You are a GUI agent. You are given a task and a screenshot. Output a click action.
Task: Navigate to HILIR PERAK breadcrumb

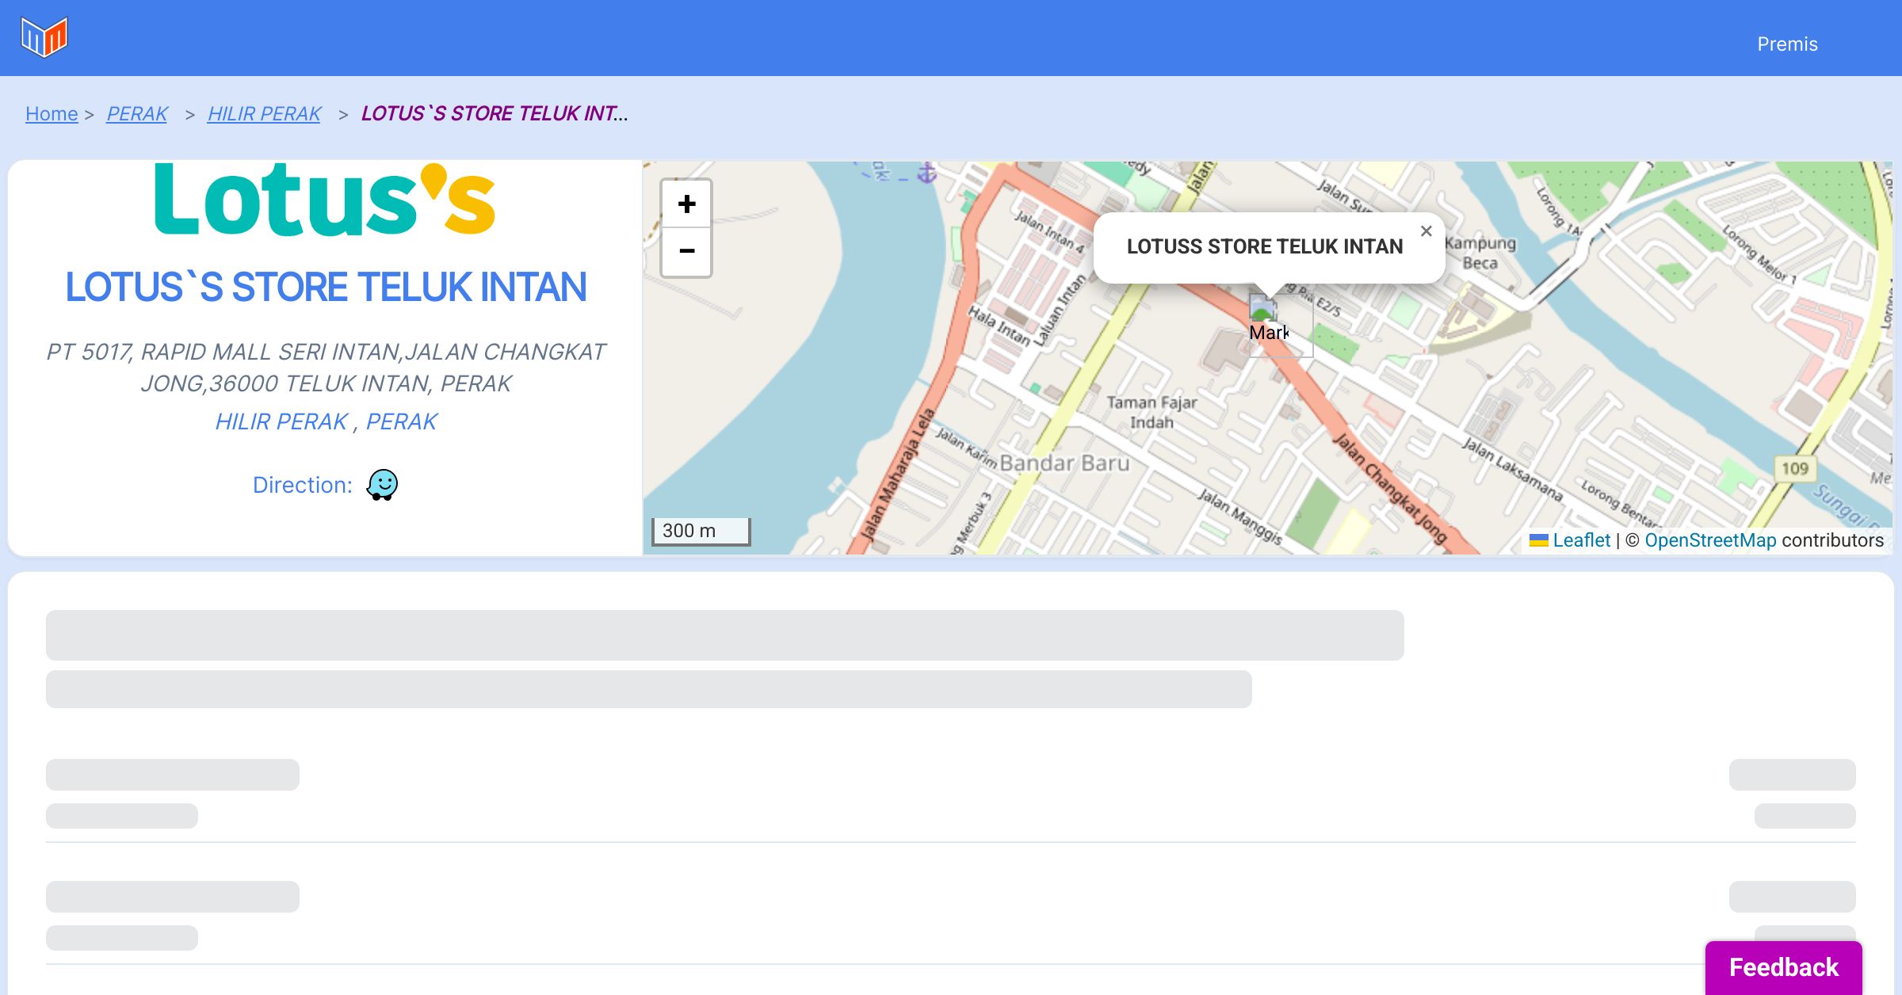(264, 114)
